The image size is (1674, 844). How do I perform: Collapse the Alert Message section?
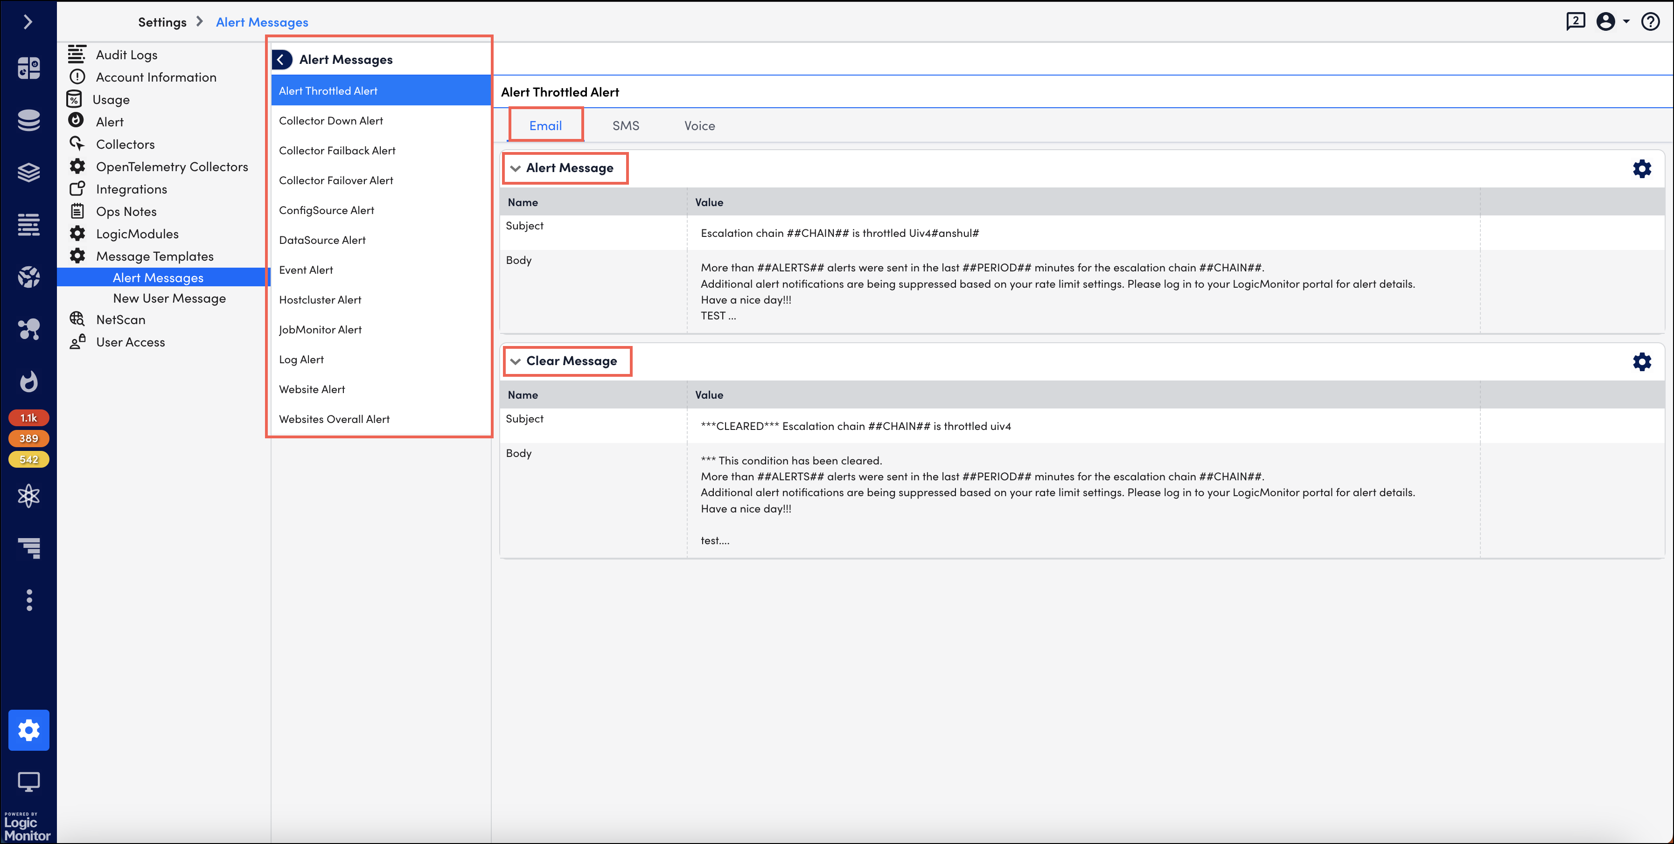pyautogui.click(x=516, y=168)
